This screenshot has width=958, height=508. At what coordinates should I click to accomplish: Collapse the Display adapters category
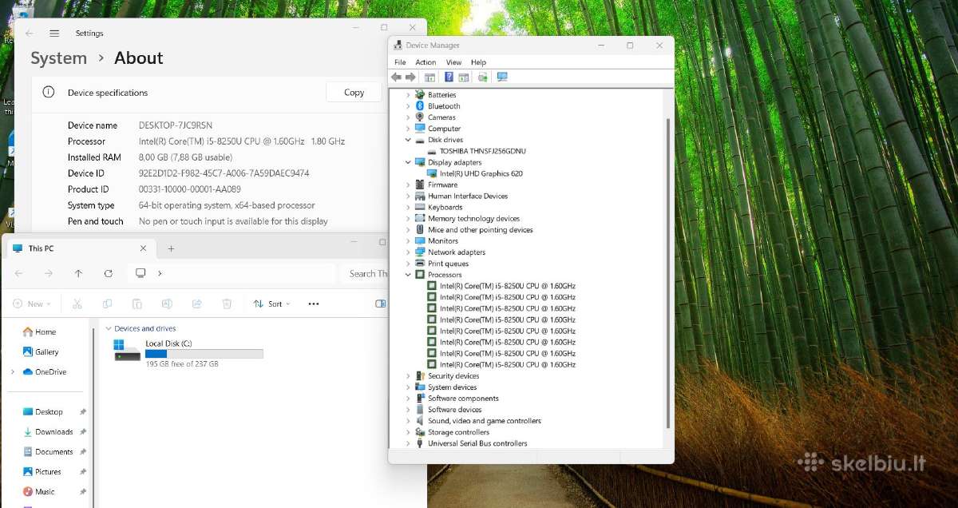[x=408, y=162]
